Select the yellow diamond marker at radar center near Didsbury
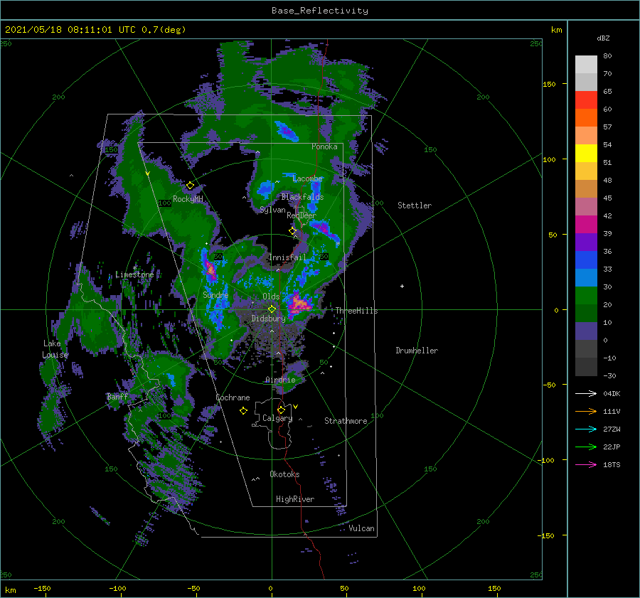Viewport: 640px width, 598px height. (x=272, y=309)
